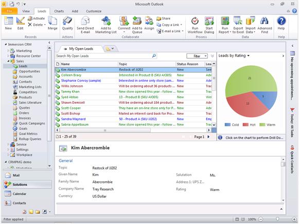Create a New lead record
299x224 pixels.
8,23
